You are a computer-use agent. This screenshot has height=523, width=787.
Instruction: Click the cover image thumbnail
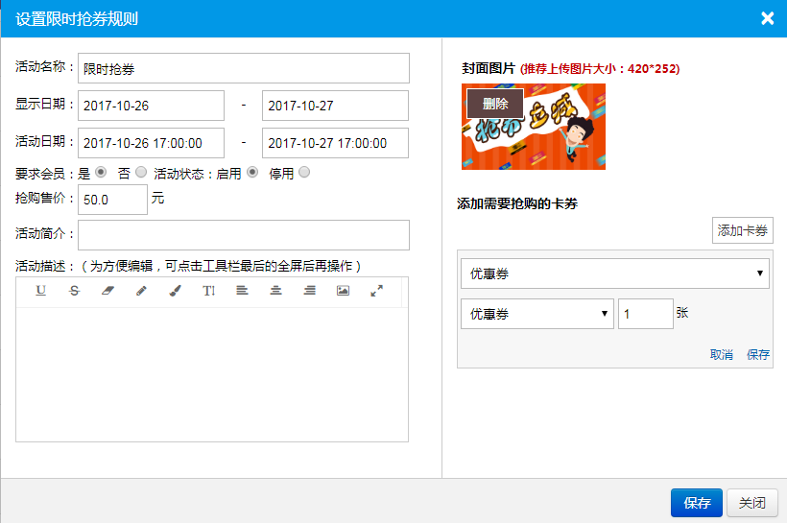tap(533, 127)
